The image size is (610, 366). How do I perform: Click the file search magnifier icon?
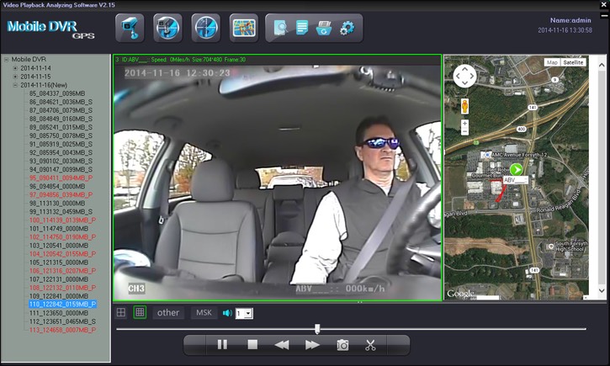coord(281,28)
